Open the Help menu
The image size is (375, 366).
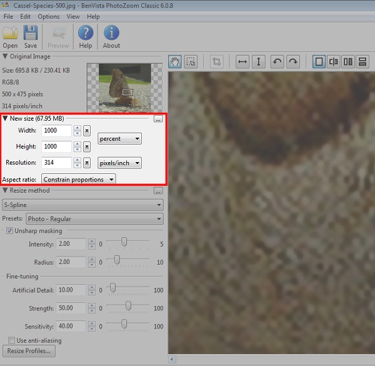93,16
